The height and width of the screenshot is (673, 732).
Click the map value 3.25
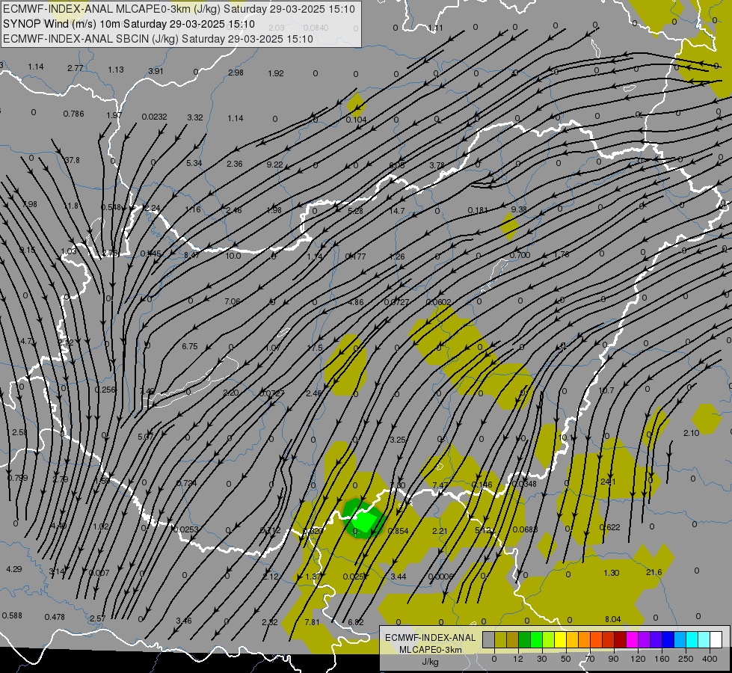pos(398,440)
